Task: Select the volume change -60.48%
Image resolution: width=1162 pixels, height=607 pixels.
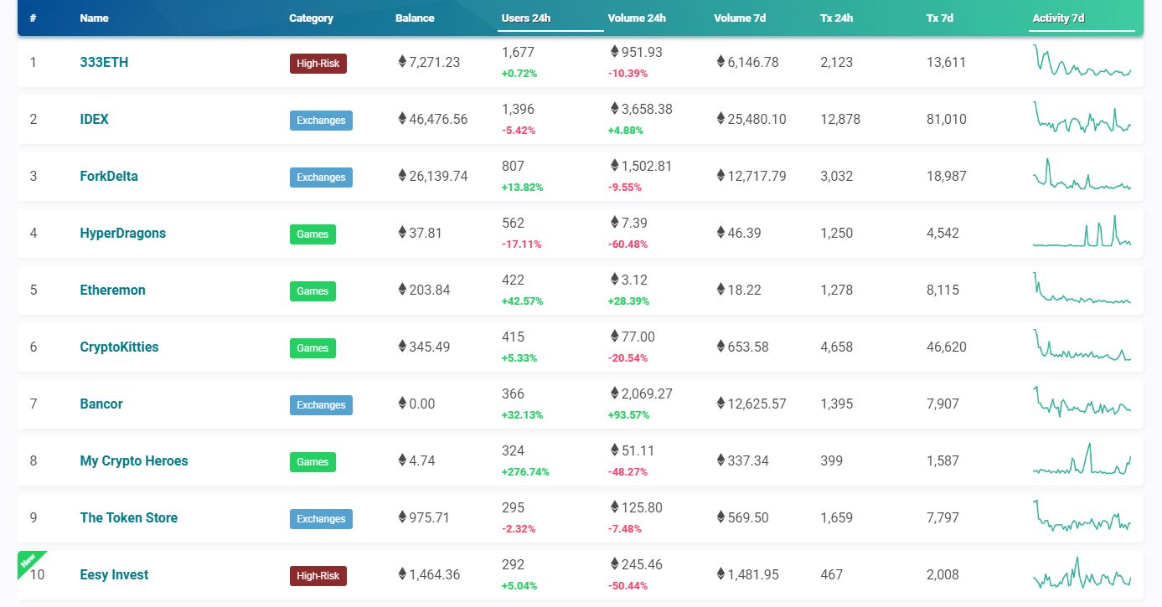Action: tap(628, 244)
